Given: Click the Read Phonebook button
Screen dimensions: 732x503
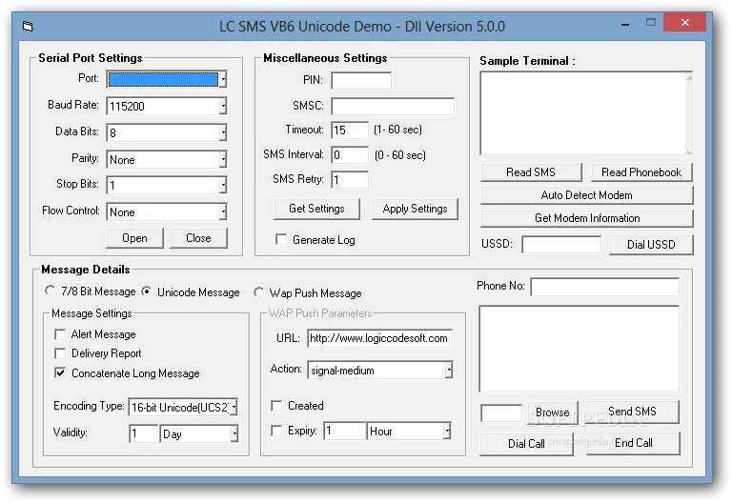Looking at the screenshot, I should click(640, 172).
